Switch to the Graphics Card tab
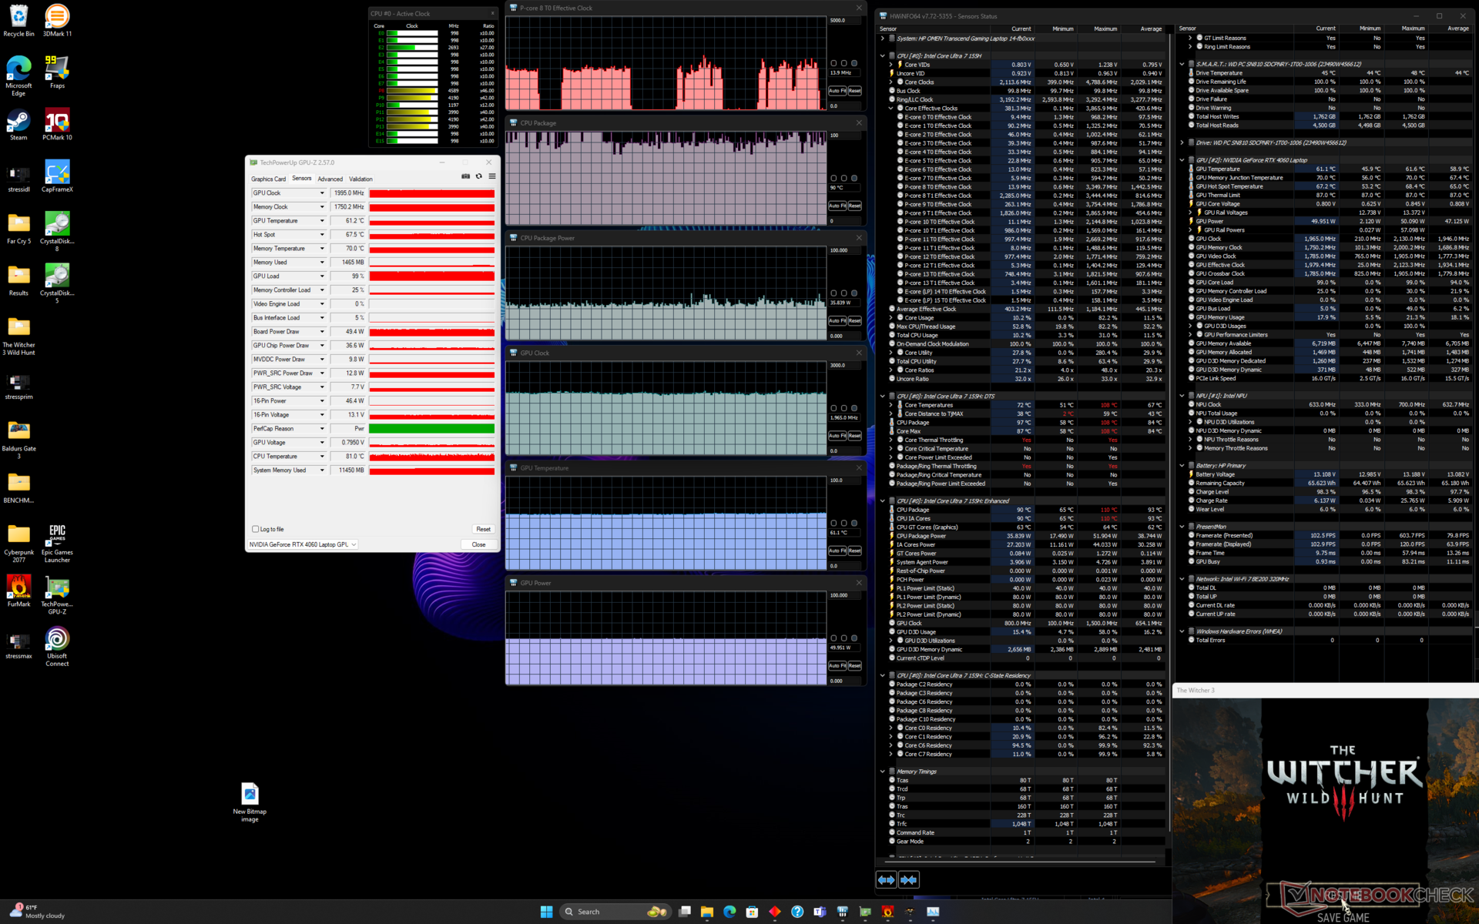 tap(268, 179)
